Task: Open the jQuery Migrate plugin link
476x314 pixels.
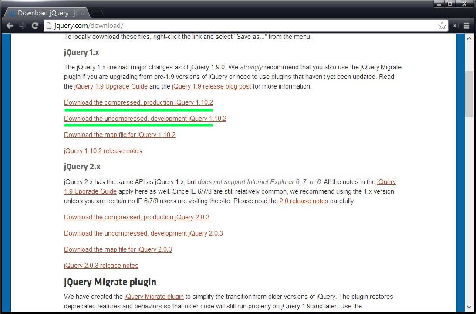Action: (x=154, y=297)
